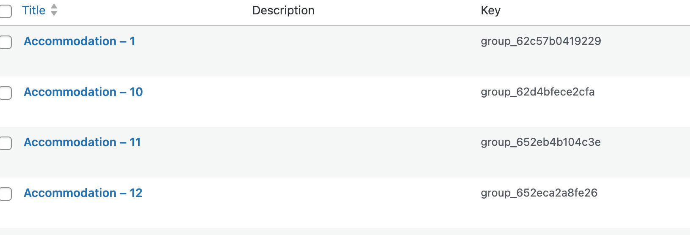Click the Key column header
This screenshot has height=235, width=690.
click(490, 10)
